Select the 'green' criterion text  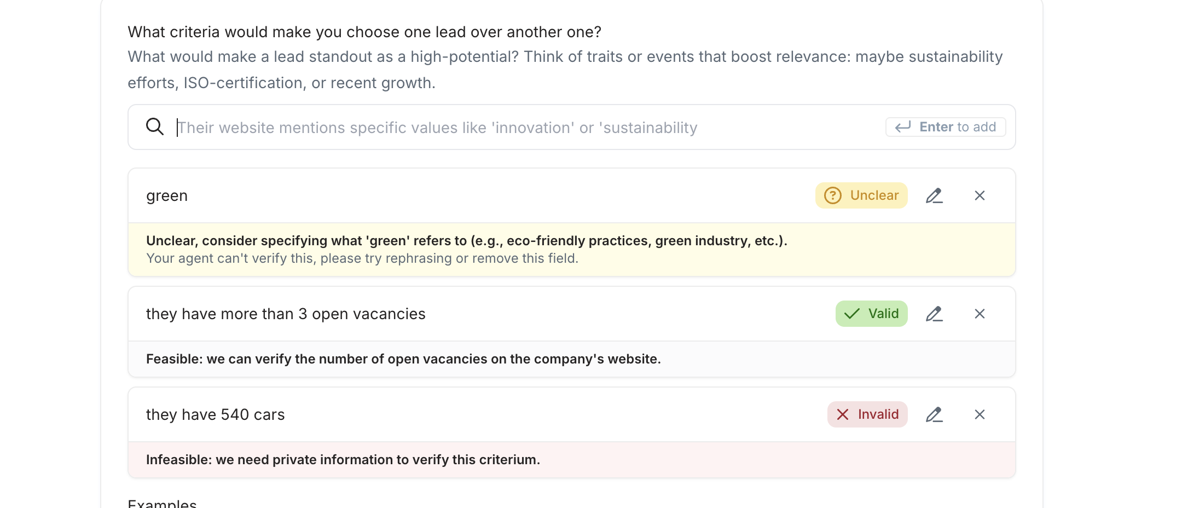tap(167, 195)
